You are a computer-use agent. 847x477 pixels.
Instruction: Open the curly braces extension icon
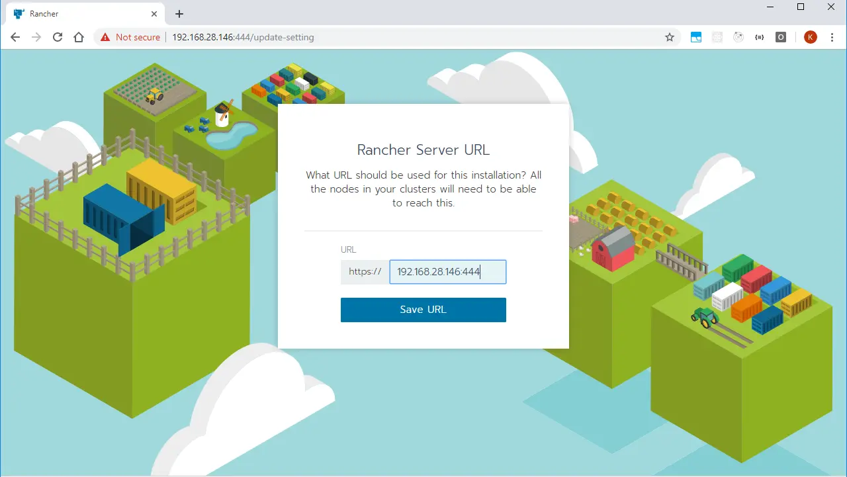(760, 38)
